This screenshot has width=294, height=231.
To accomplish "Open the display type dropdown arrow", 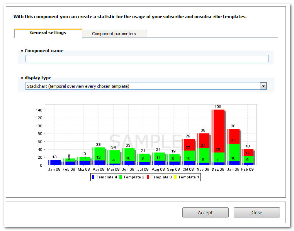I will (x=263, y=86).
